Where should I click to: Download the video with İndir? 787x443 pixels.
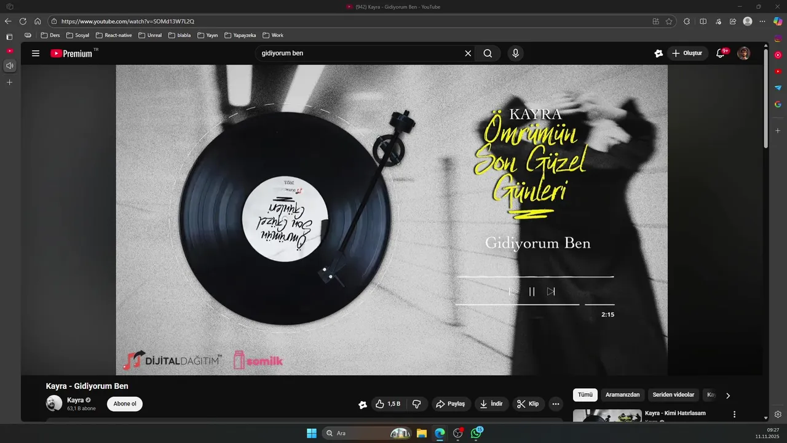coord(491,404)
